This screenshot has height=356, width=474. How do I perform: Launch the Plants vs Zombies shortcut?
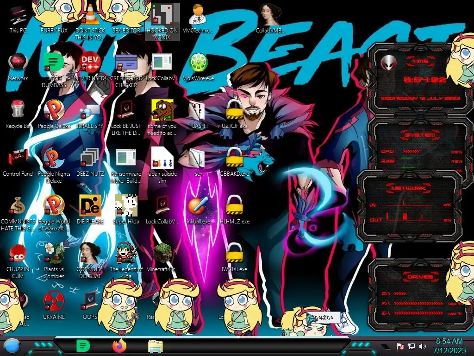pyautogui.click(x=54, y=261)
